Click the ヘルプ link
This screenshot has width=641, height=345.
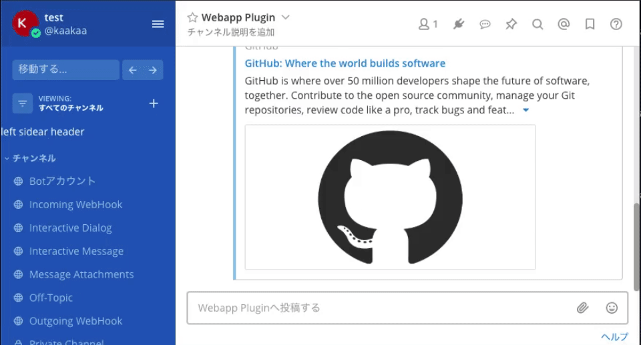click(x=614, y=337)
